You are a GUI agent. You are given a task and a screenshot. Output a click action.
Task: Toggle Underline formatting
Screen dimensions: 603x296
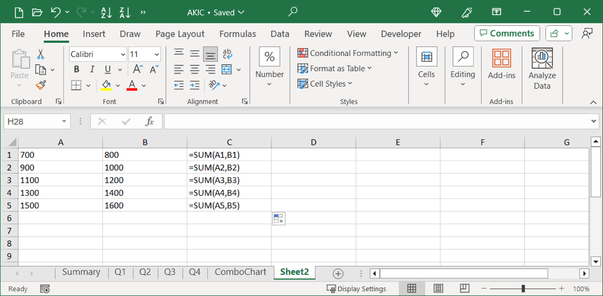(108, 69)
